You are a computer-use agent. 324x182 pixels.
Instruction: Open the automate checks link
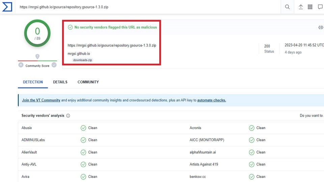(x=212, y=100)
